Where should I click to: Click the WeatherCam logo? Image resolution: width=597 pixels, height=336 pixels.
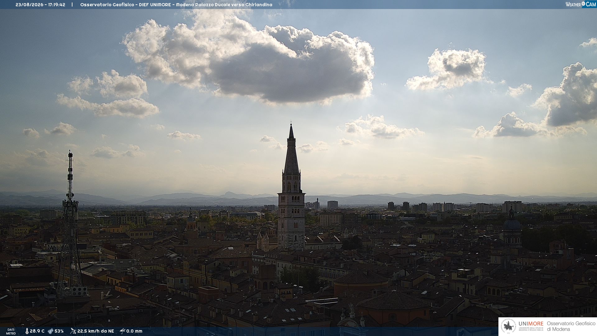click(x=581, y=4)
